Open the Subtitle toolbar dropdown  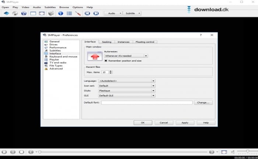coord(132,13)
